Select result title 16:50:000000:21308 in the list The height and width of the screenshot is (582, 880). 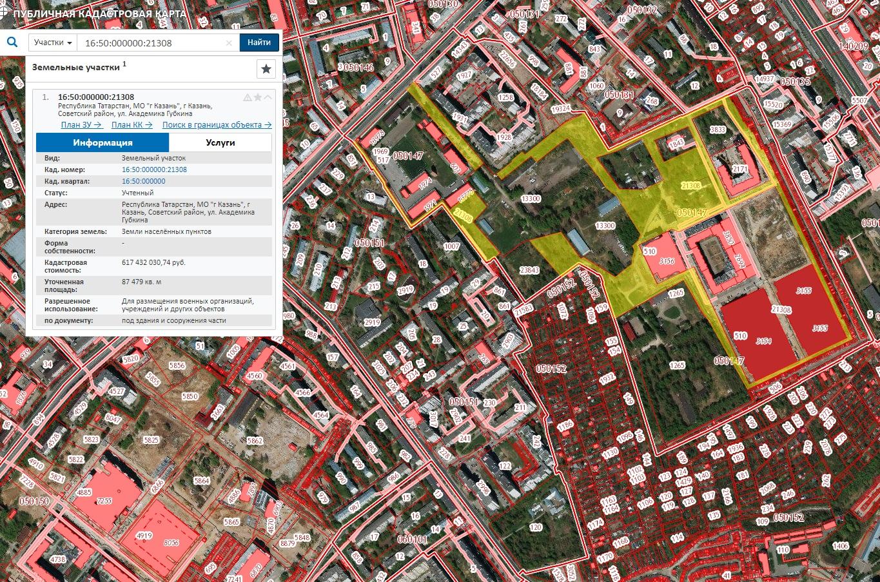pyautogui.click(x=96, y=97)
